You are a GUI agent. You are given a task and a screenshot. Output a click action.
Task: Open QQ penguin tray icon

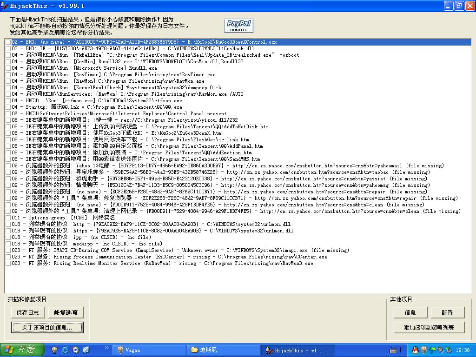pyautogui.click(x=415, y=350)
